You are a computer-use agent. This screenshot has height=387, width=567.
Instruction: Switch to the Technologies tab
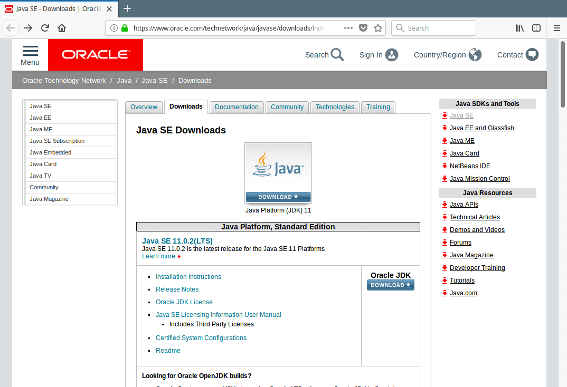tap(335, 107)
